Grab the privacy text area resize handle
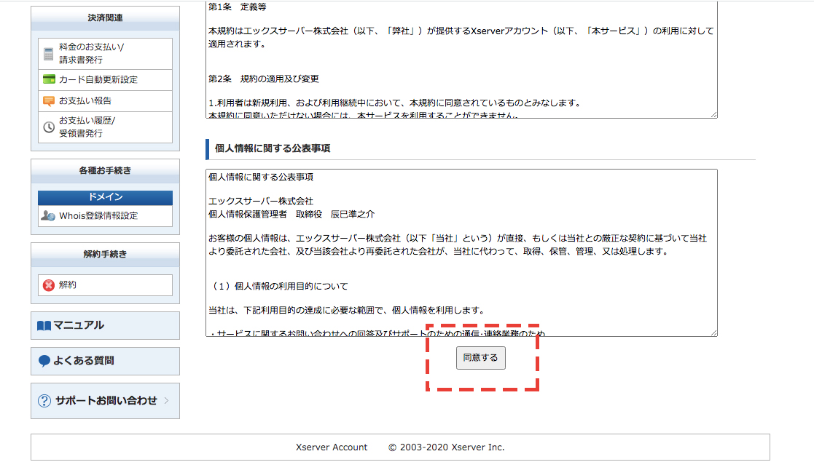The image size is (814, 462). click(x=713, y=332)
